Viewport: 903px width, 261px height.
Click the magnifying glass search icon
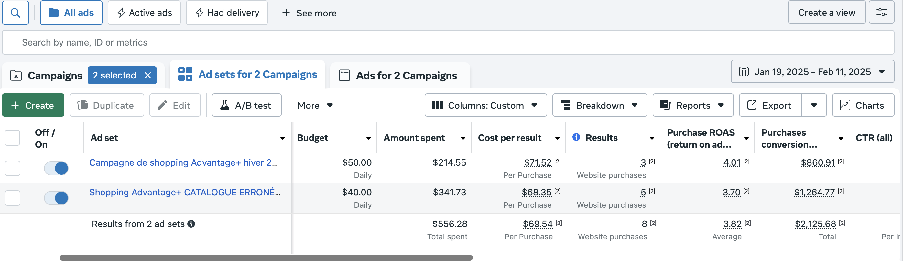click(16, 13)
